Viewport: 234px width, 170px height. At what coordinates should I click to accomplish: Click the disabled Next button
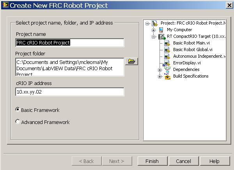point(117,161)
